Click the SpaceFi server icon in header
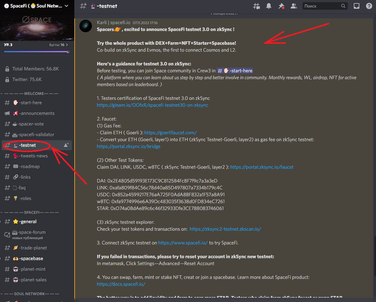The height and width of the screenshot is (302, 376). (x=7, y=6)
